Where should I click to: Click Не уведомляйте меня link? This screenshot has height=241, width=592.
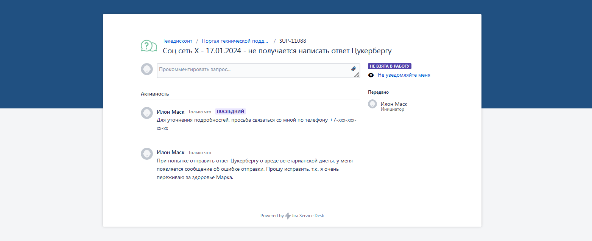coord(404,75)
